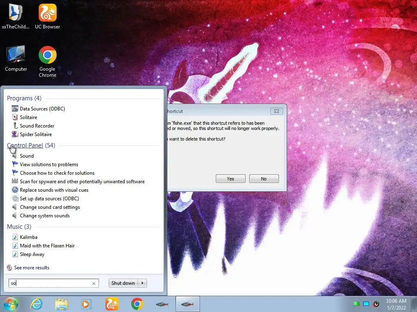
Task: Select Scan for spyware and other potentially unwanted software
Action: (x=82, y=182)
